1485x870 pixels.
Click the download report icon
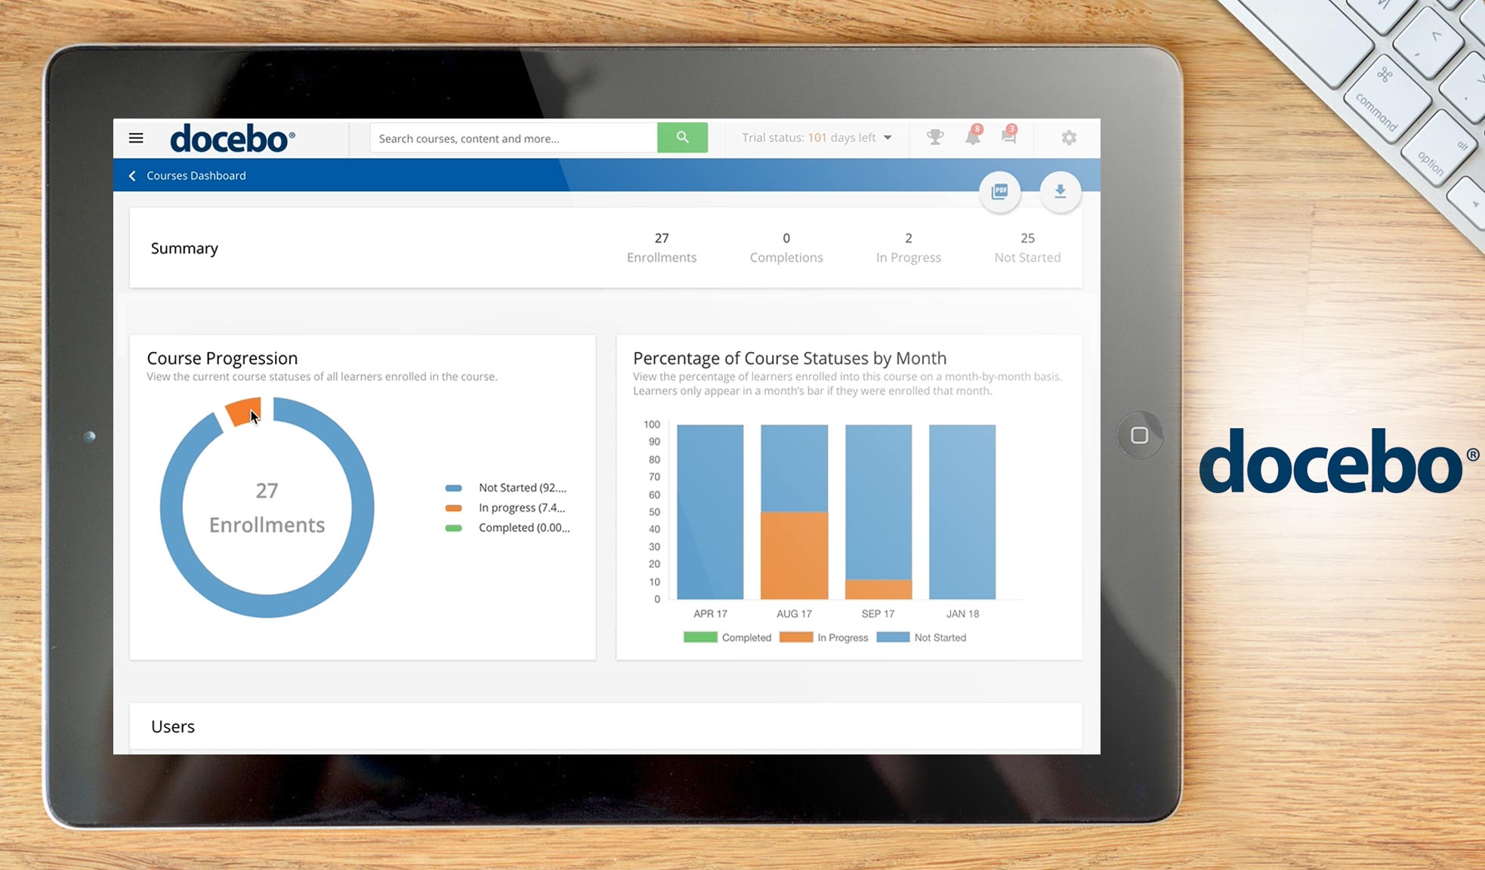point(1060,192)
